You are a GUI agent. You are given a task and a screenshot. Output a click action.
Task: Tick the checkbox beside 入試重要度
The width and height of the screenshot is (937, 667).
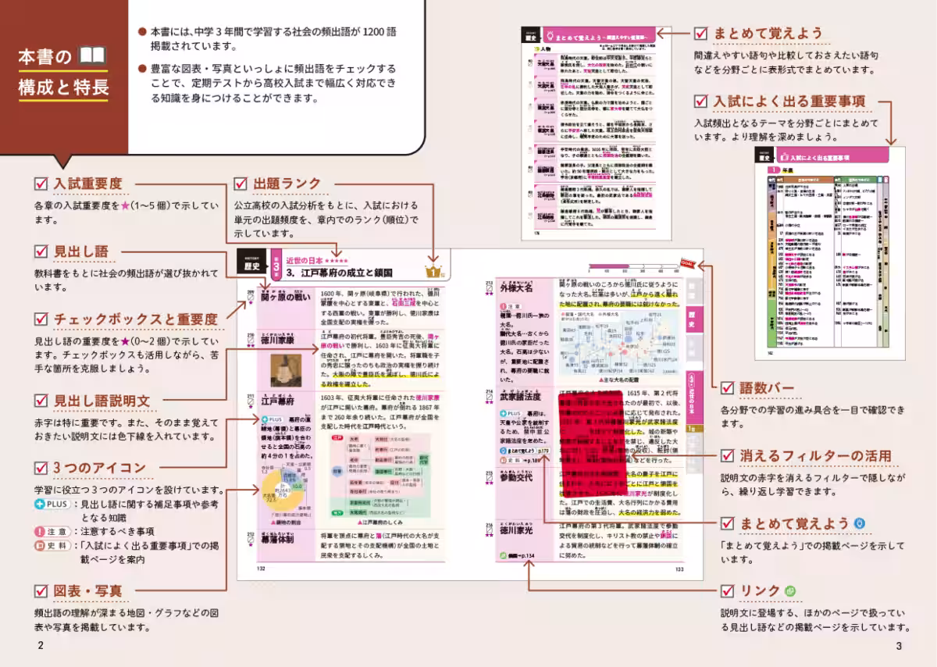point(42,184)
